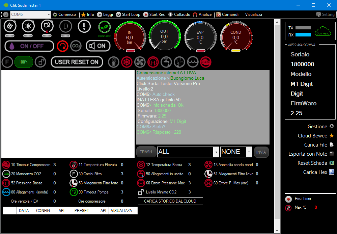Click the red CHECK engine status icon

(x=206, y=62)
